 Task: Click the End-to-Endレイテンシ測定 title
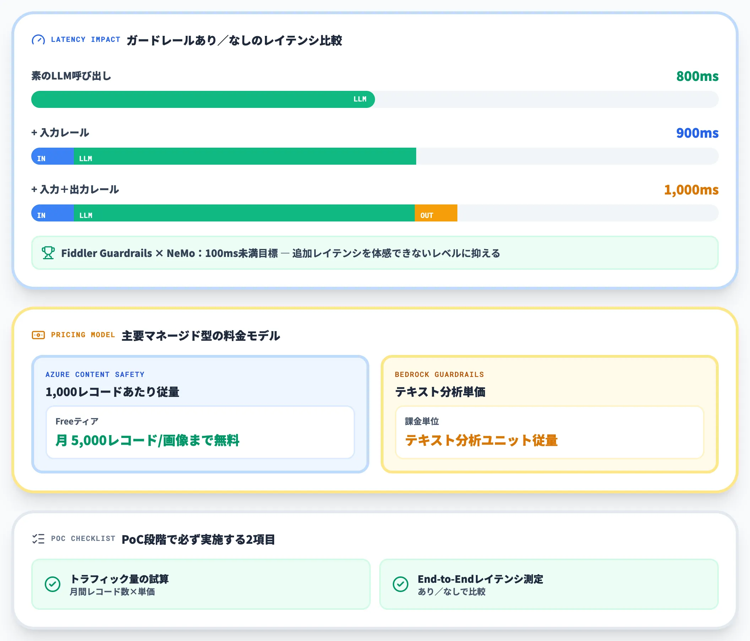[480, 579]
